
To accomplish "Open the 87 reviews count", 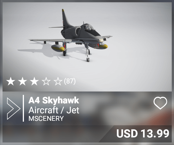I will pyautogui.click(x=70, y=81).
